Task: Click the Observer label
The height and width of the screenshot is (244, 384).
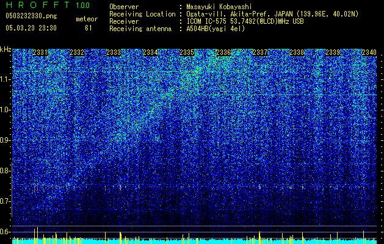Action: [x=124, y=7]
